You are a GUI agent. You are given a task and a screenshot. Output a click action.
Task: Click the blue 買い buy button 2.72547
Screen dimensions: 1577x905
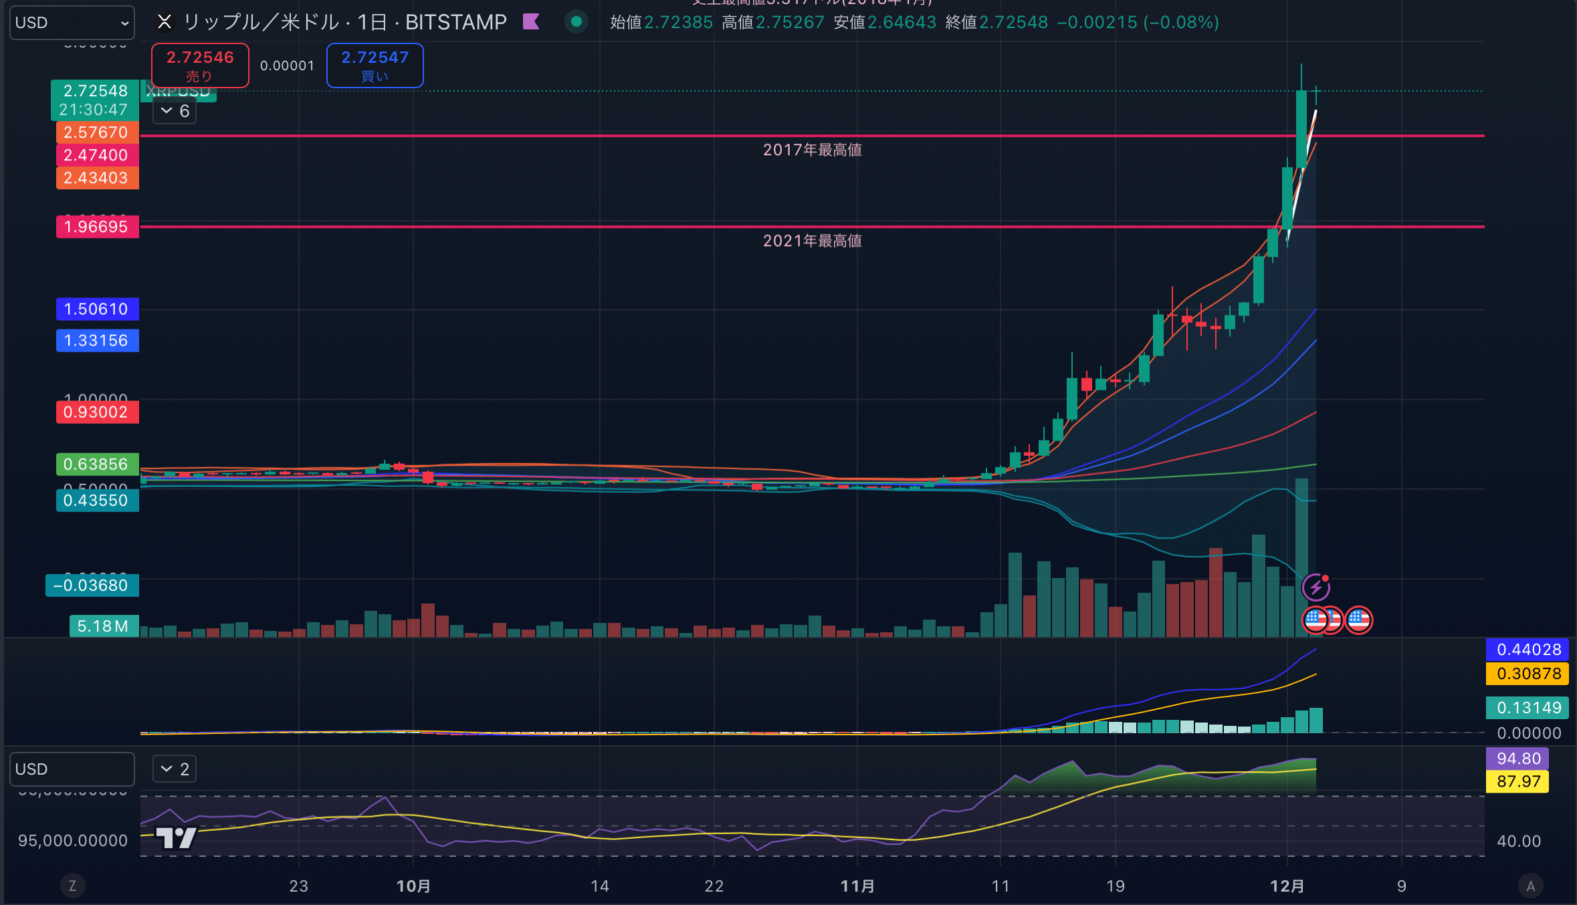pyautogui.click(x=375, y=66)
